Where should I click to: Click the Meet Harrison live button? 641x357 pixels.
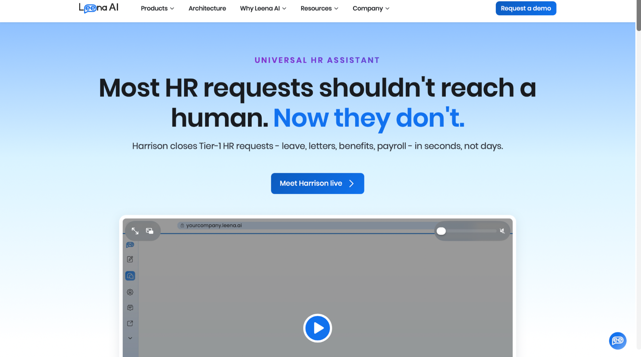pos(317,183)
